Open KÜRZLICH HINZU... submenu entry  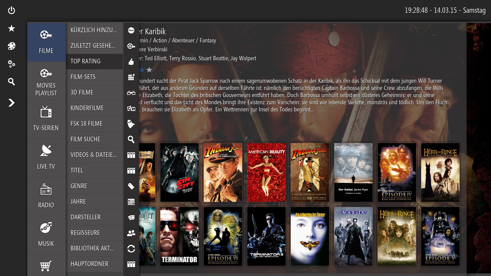coord(94,30)
